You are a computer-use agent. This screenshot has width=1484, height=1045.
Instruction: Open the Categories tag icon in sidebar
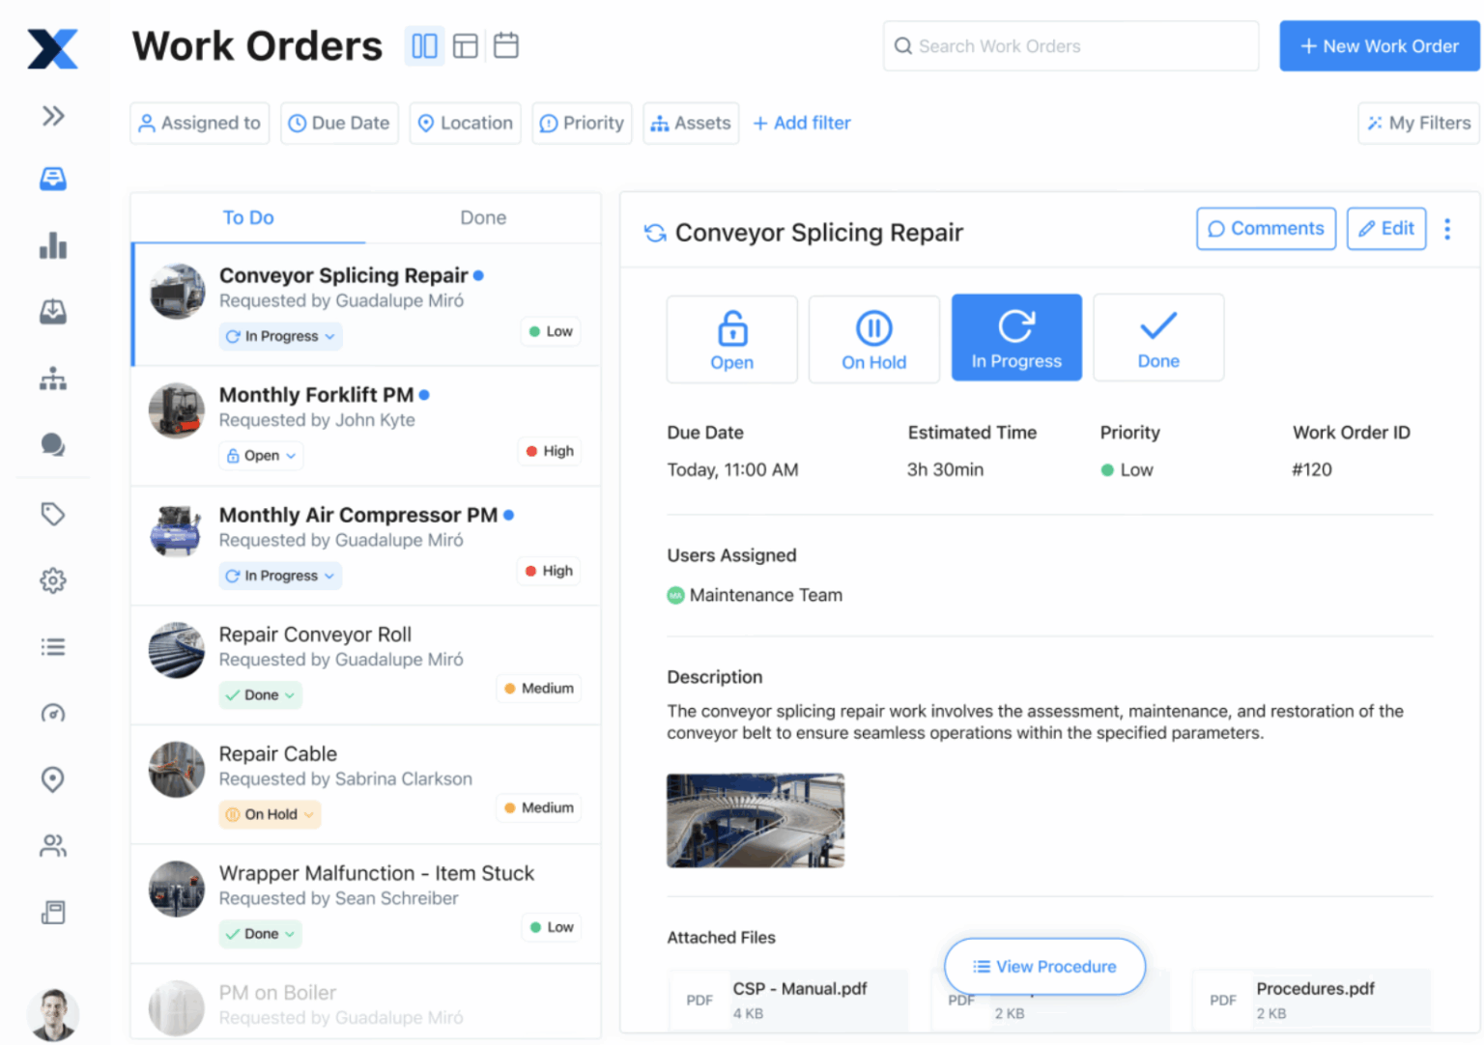coord(52,514)
